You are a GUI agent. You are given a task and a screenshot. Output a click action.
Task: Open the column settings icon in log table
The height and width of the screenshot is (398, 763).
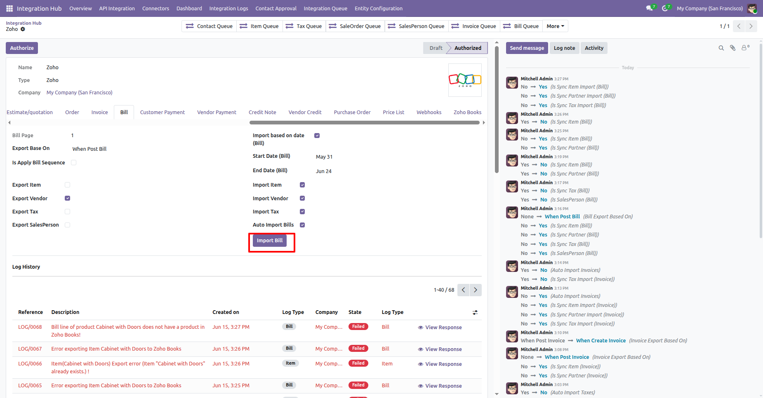(475, 313)
